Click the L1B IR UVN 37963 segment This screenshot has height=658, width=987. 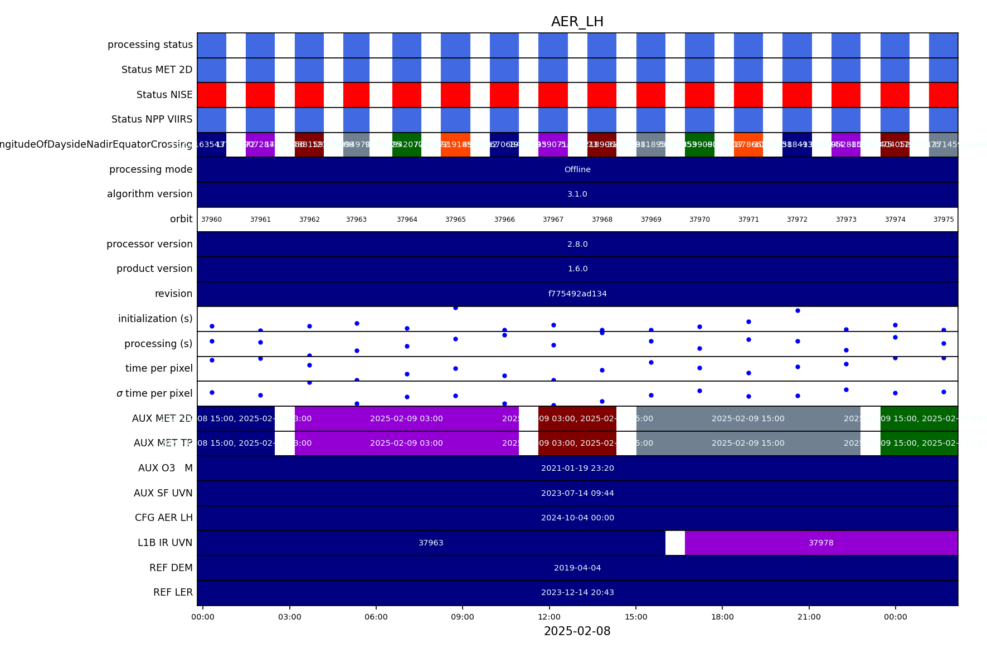click(x=431, y=543)
